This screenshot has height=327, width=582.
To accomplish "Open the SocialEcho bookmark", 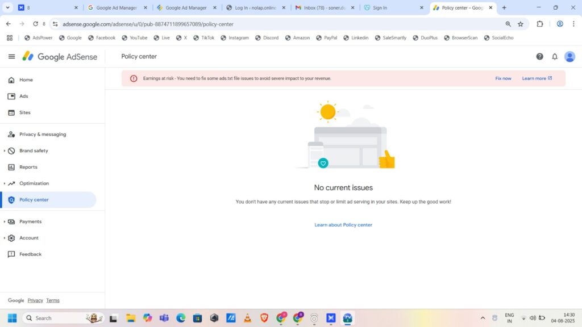I will click(x=498, y=38).
